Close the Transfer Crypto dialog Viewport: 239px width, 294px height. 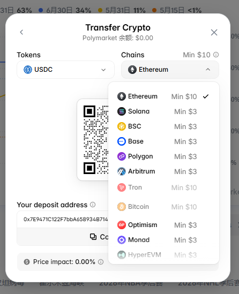pos(214,33)
